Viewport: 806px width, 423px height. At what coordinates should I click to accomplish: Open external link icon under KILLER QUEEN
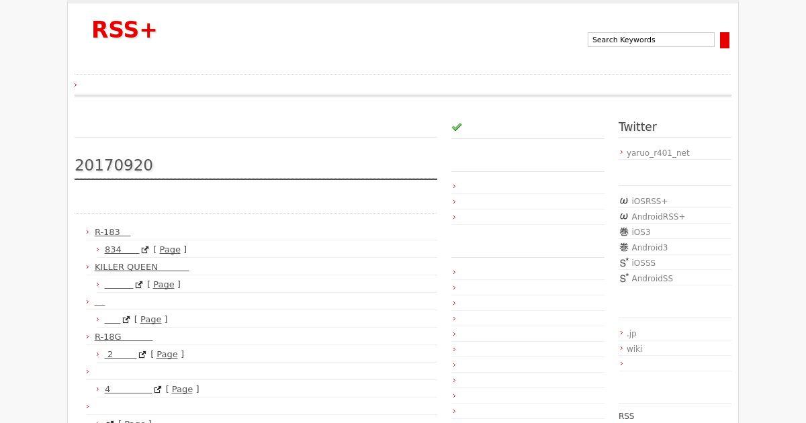point(138,285)
